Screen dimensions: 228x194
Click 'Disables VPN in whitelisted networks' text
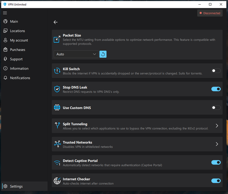coord(88,147)
